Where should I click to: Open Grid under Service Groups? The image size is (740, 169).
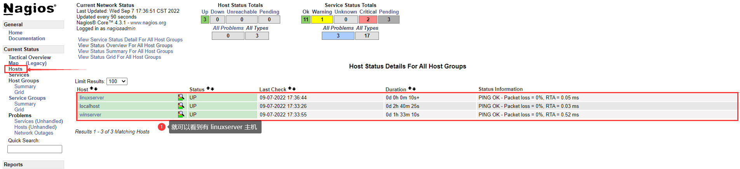tap(19, 109)
